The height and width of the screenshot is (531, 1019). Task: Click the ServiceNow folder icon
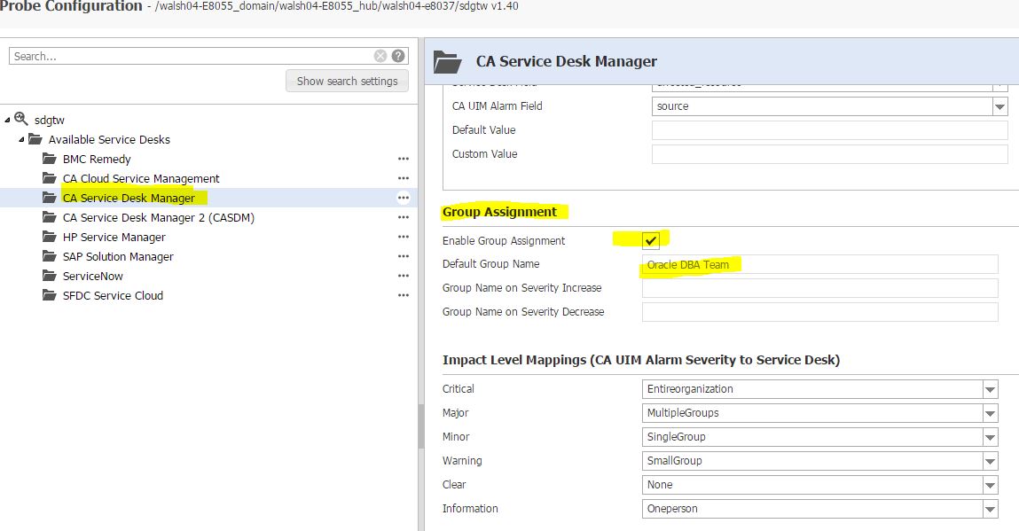(x=50, y=276)
